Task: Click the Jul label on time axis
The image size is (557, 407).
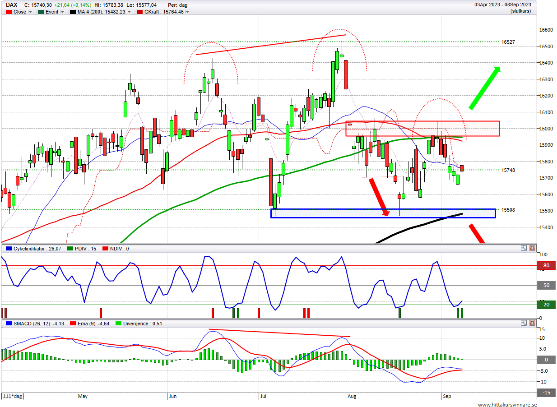Action: coord(263,397)
